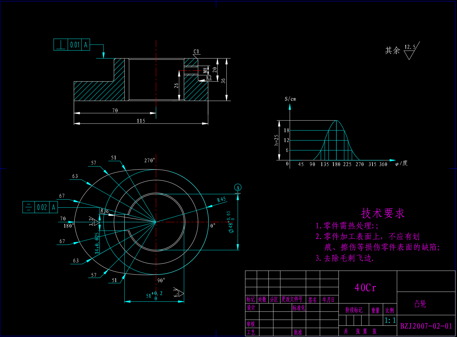The image size is (457, 337).
Task: Click the 凸轮 part name in title block
Action: pyautogui.click(x=420, y=304)
